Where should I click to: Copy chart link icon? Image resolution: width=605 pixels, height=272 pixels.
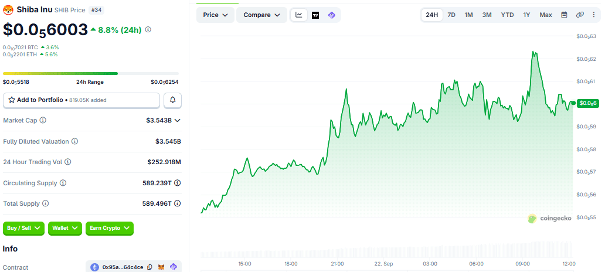pyautogui.click(x=580, y=15)
